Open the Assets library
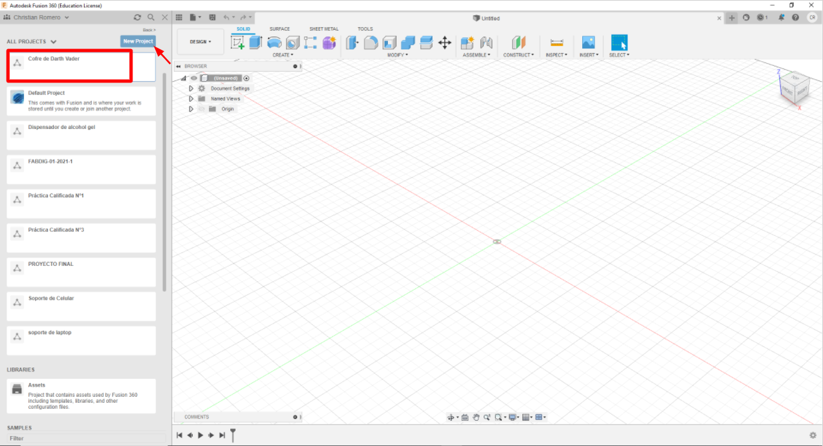This screenshot has height=446, width=823. (82, 396)
